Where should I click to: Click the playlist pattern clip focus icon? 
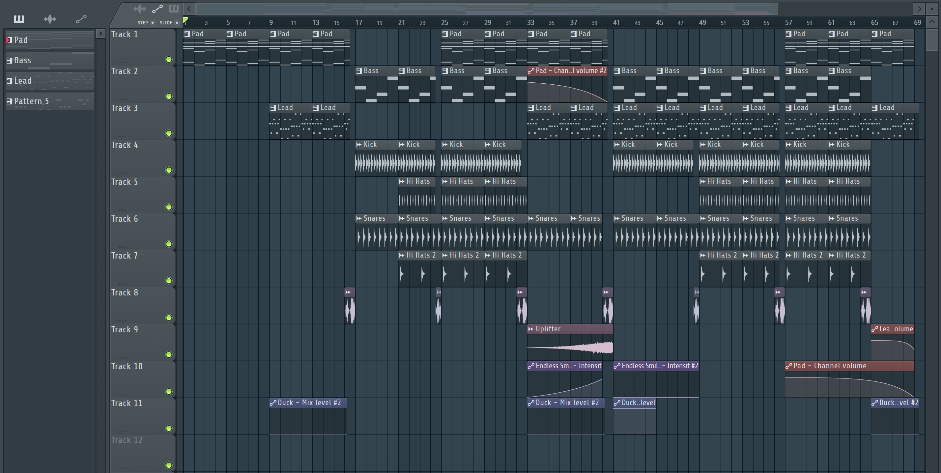pyautogui.click(x=174, y=9)
